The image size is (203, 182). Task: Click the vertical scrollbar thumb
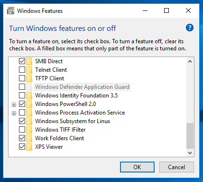[190, 136]
